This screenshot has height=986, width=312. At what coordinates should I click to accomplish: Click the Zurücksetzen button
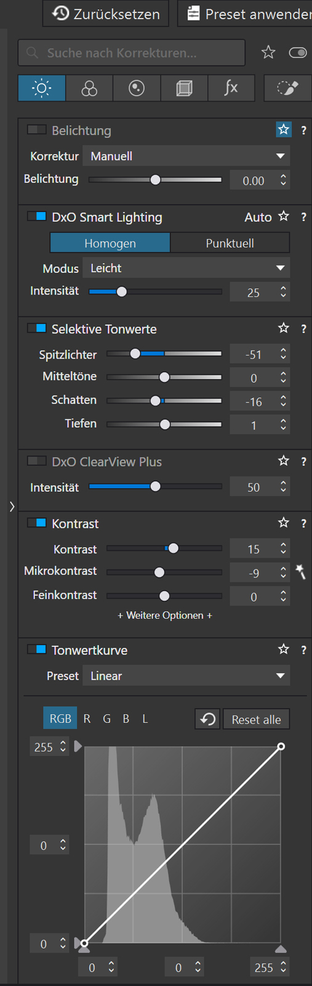(105, 14)
